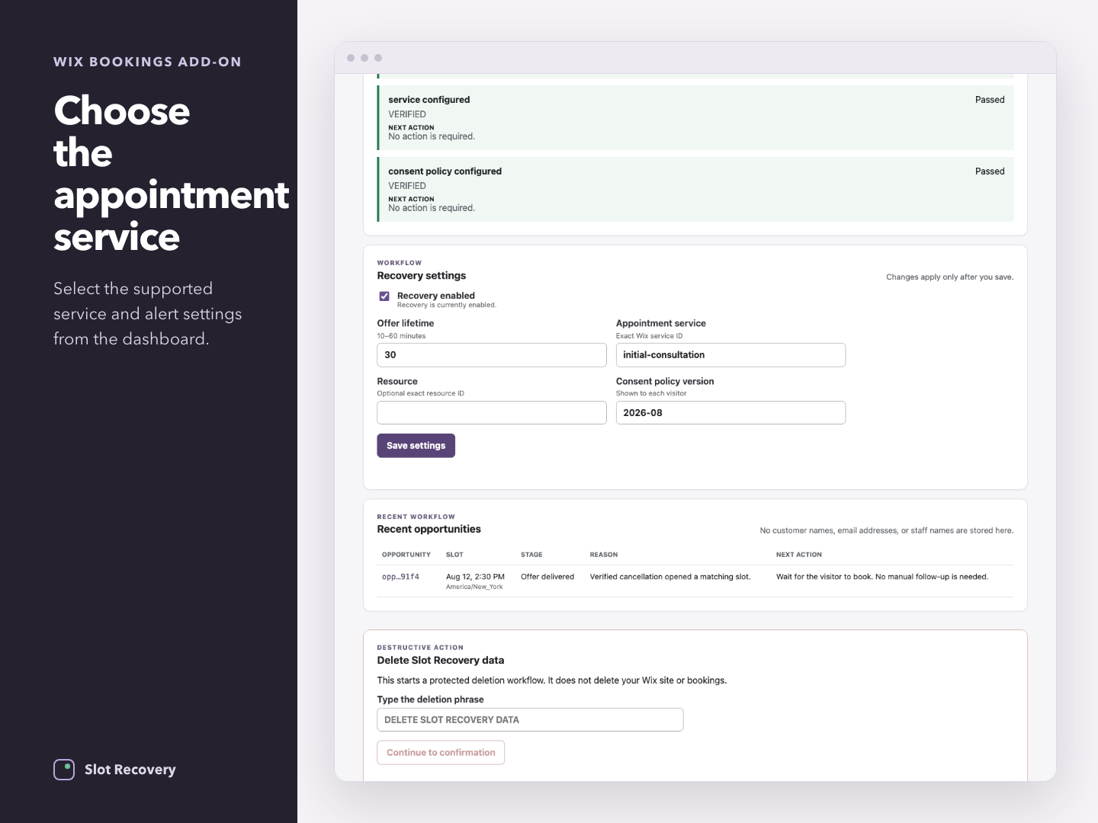Select opportunity ID "opp…91f4"
This screenshot has width=1098, height=823.
point(400,577)
